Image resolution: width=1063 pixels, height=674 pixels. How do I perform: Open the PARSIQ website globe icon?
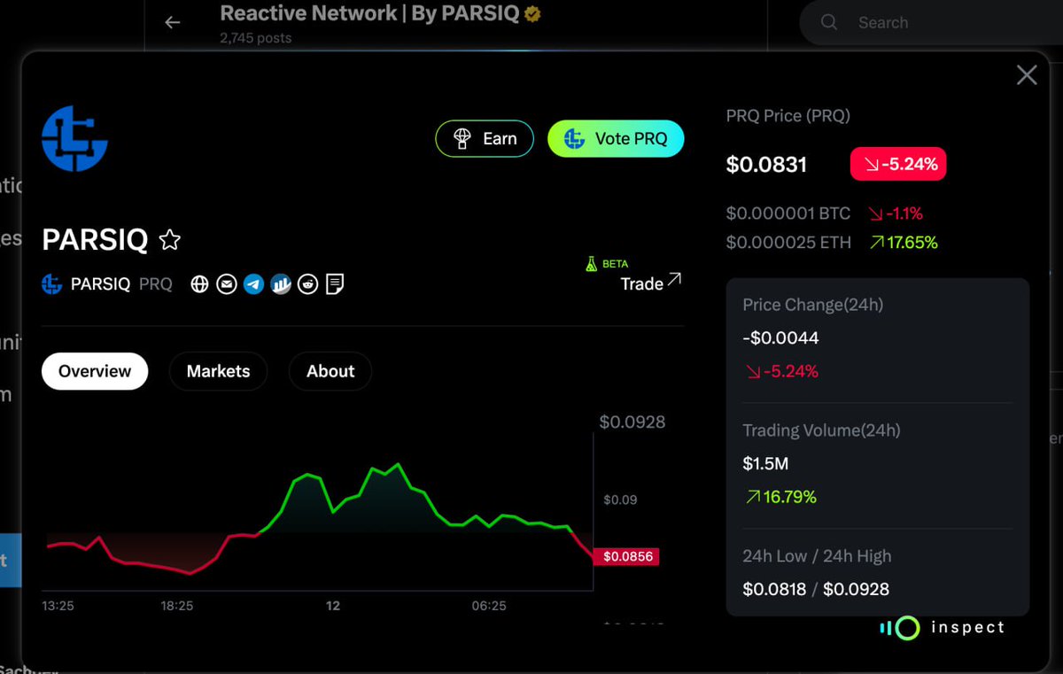(199, 284)
